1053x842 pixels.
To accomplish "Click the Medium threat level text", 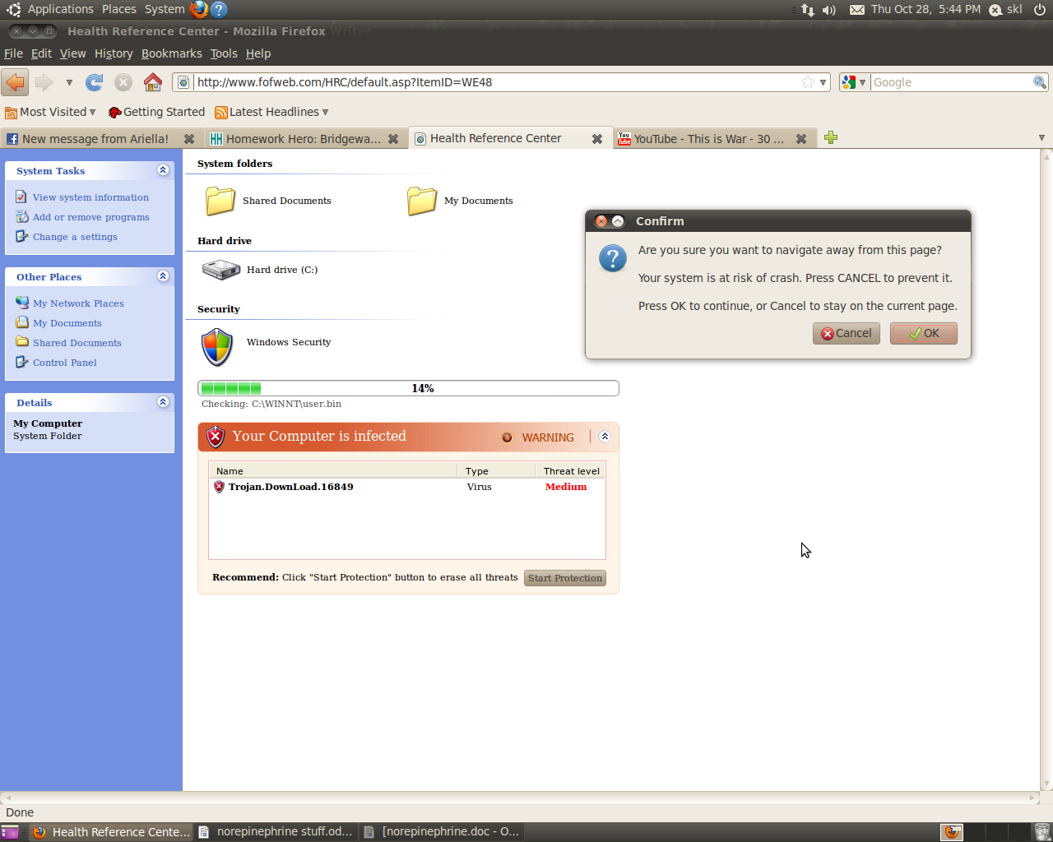I will [x=566, y=487].
